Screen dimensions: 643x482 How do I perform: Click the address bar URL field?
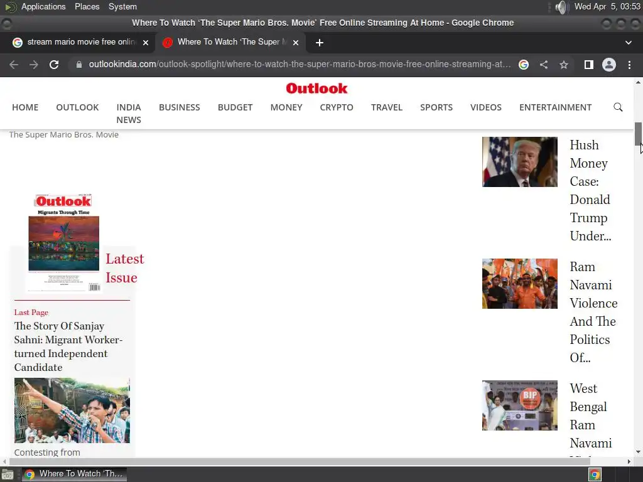(300, 65)
